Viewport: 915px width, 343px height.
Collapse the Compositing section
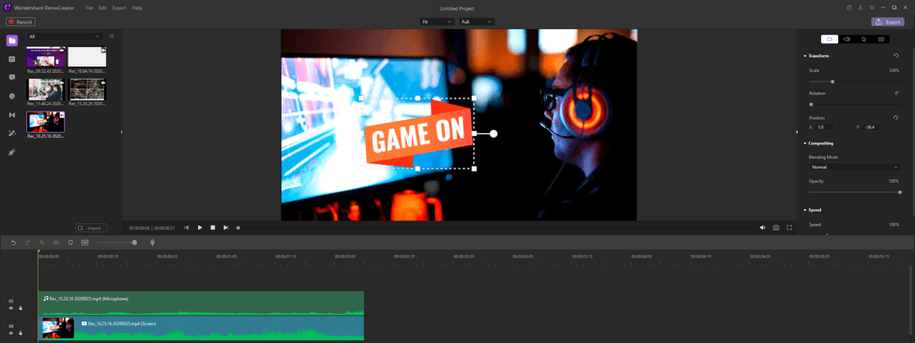[805, 143]
